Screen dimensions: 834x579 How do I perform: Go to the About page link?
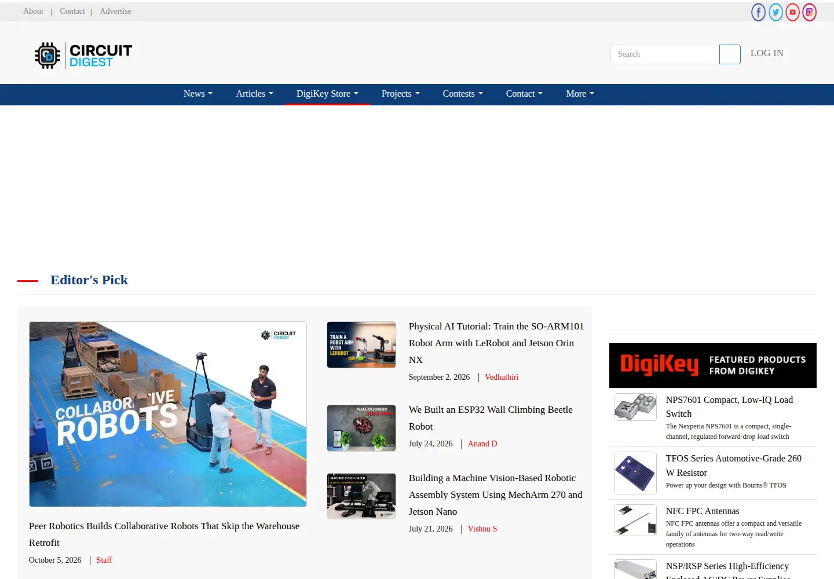(33, 12)
